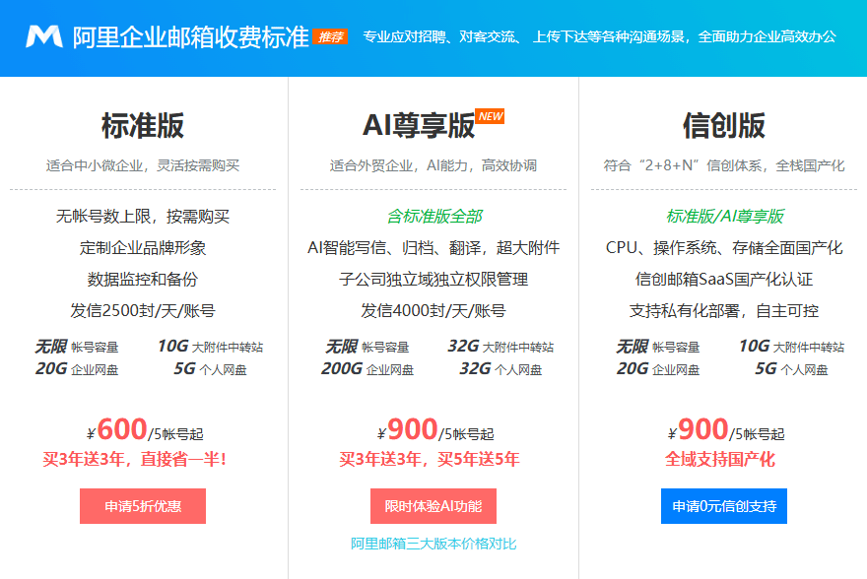
Task: Click the ¥600 price in 标准版
Action: [x=118, y=430]
